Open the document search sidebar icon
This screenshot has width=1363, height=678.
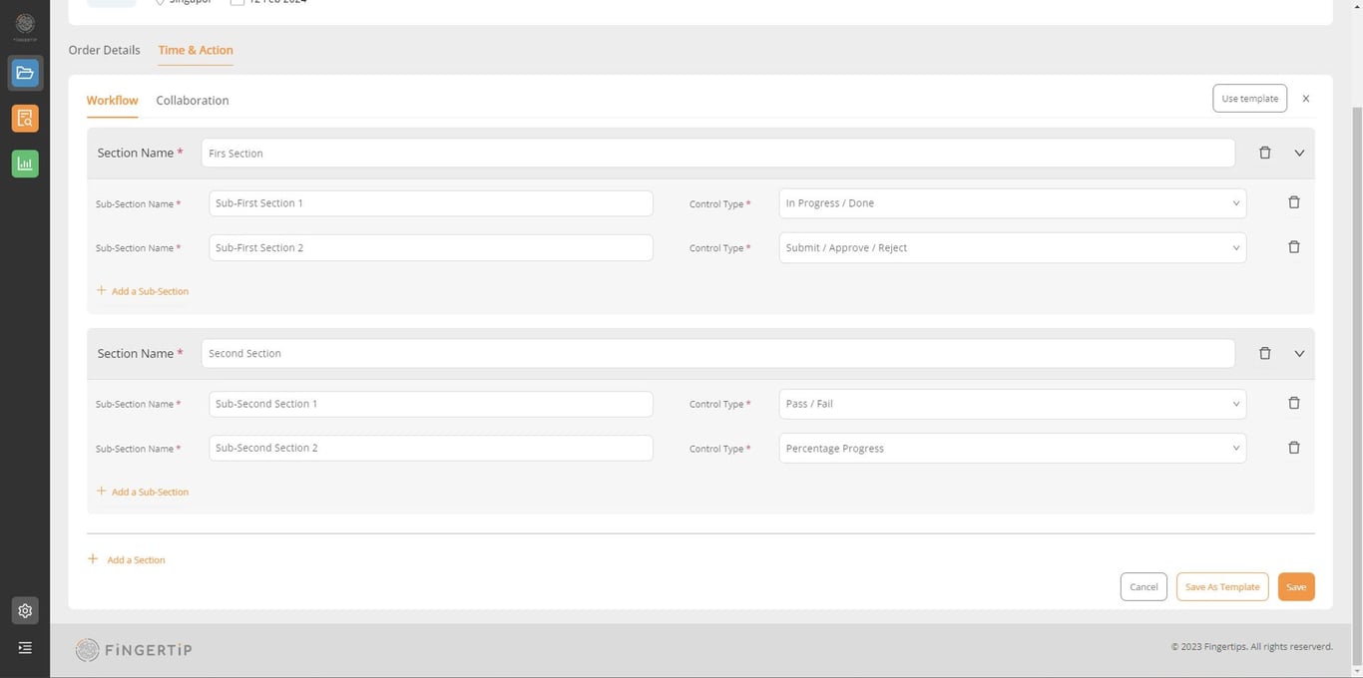click(x=25, y=119)
